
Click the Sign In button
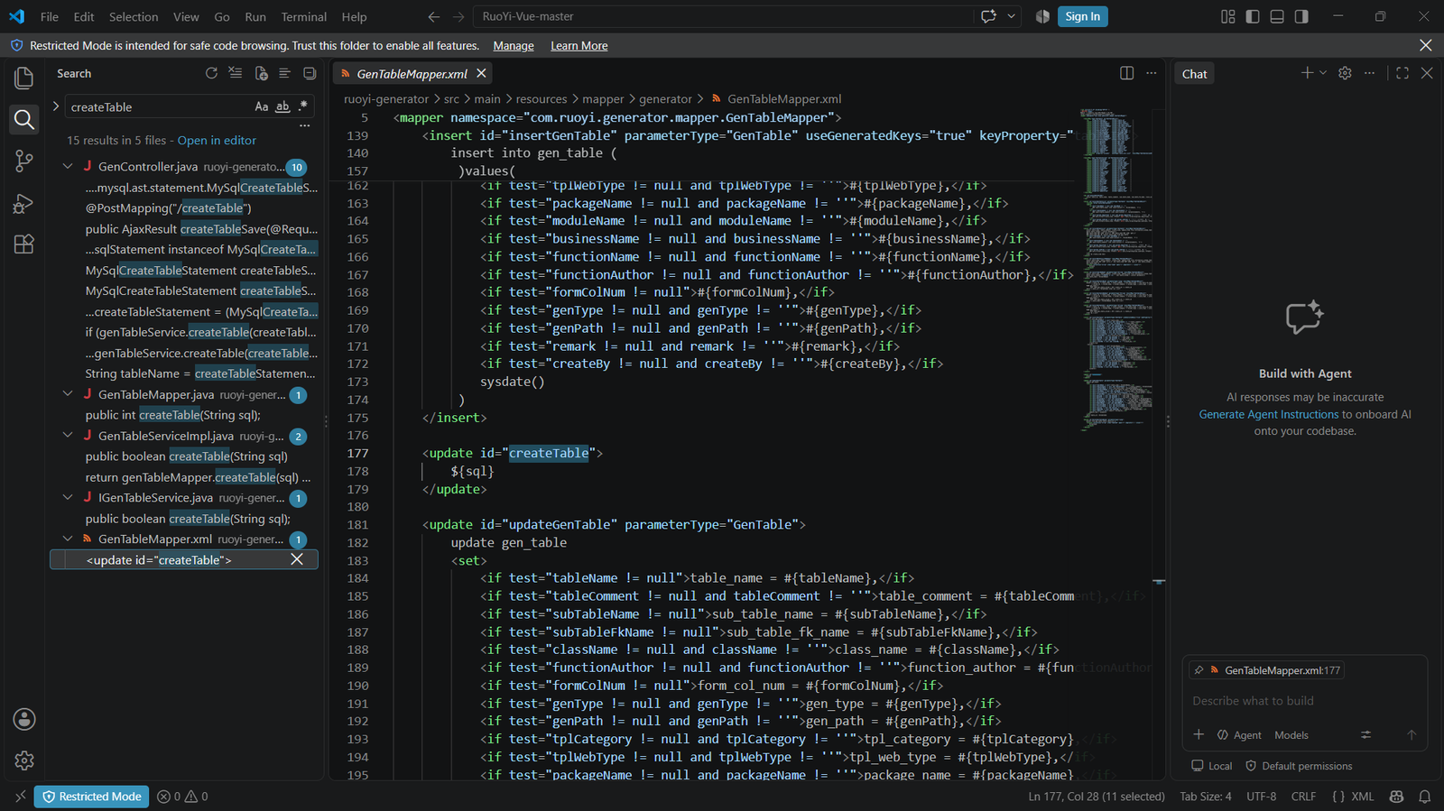(x=1082, y=16)
